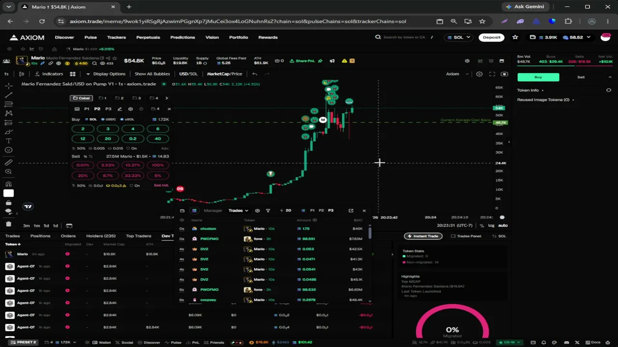Collapse the Buy/Sell trade panel

pos(610,77)
